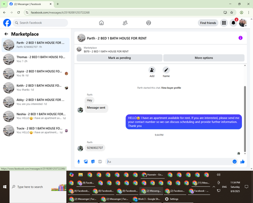Open the Copilot taskbar icon
253x203 pixels.
(71, 175)
